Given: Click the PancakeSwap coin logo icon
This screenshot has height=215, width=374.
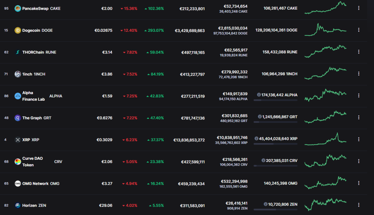Looking at the screenshot, I should (18, 8).
